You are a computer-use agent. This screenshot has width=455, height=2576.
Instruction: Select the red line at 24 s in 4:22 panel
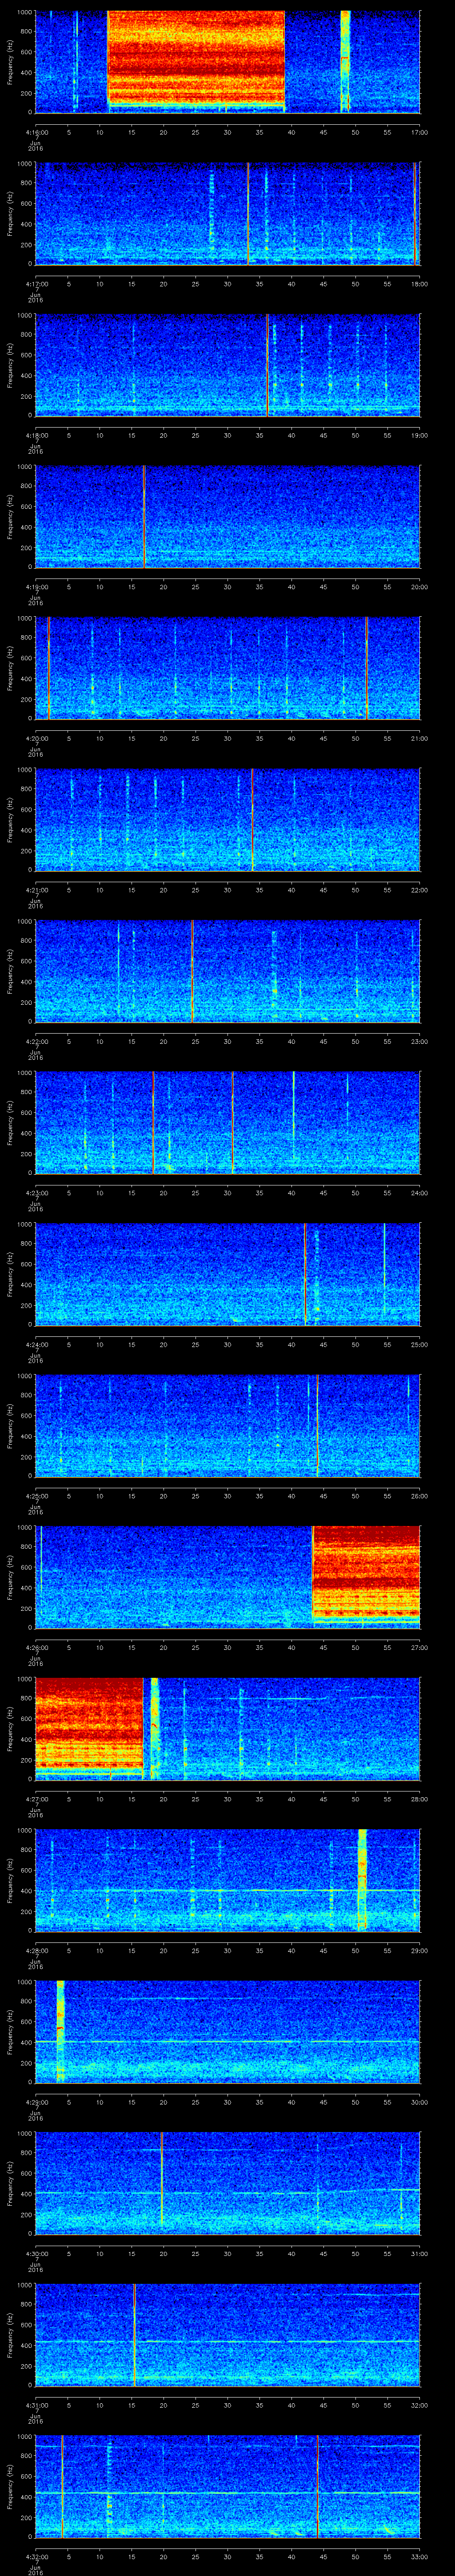[x=192, y=971]
